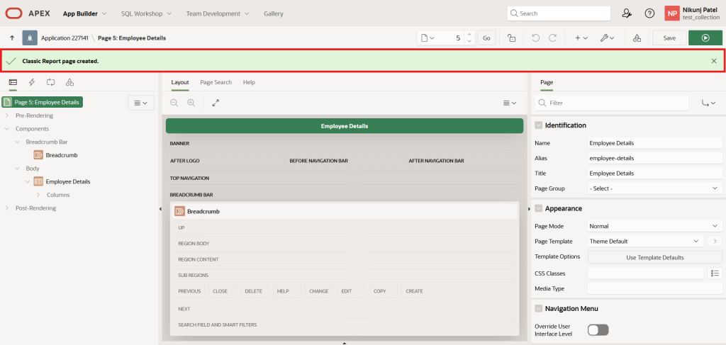
Task: Expand the Post-Rendering tree node
Action: click(x=7, y=208)
